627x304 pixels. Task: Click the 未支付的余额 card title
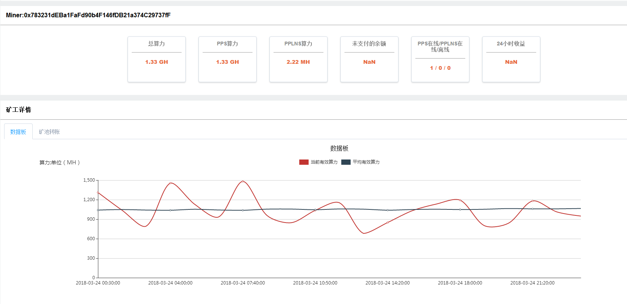click(x=369, y=44)
